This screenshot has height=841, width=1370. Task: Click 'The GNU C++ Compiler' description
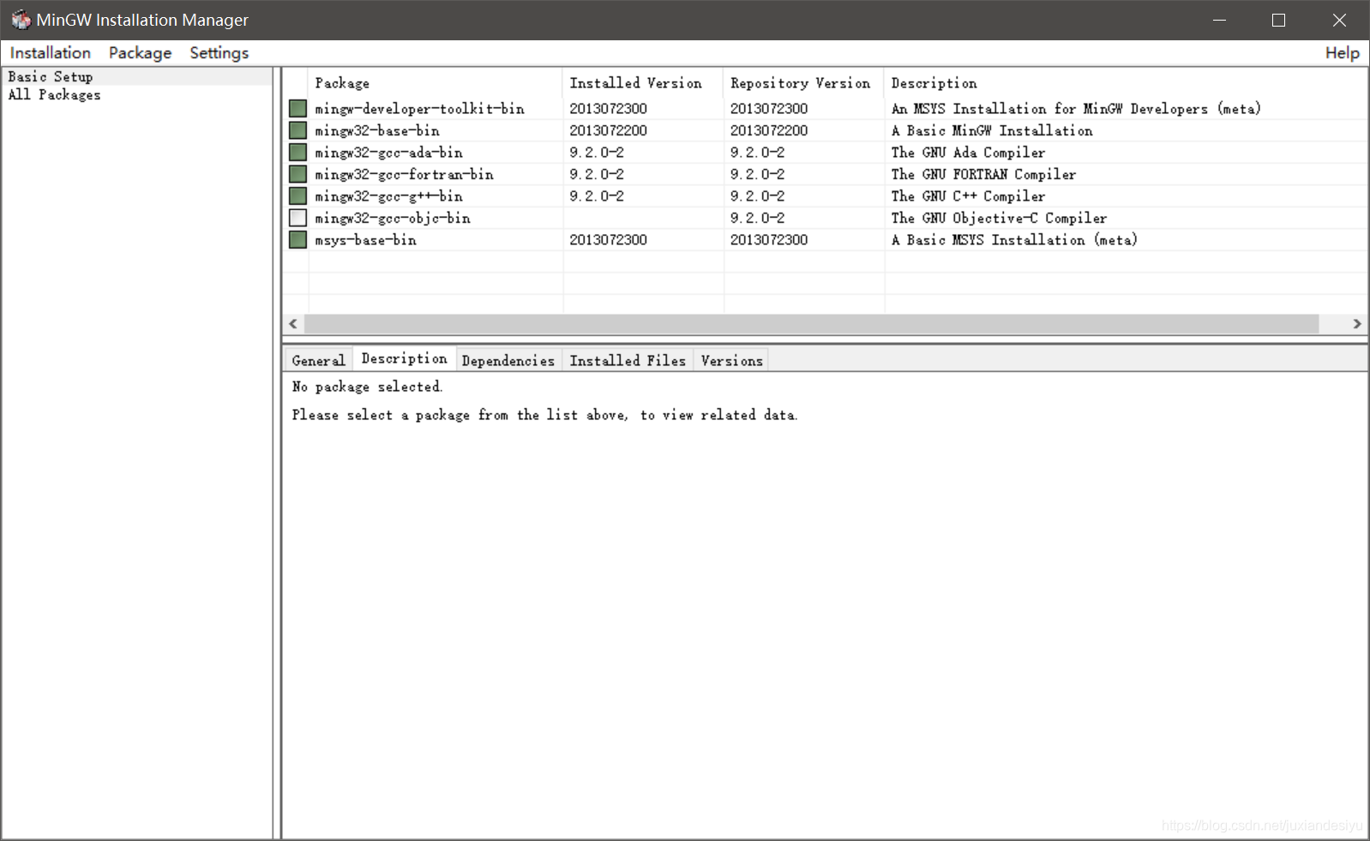coord(968,195)
